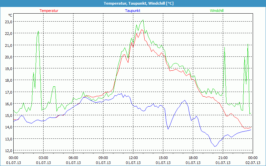Image resolution: width=266 pixels, height=166 pixels.
Task: Select the 15,0 y-axis value label
Action: (x=8, y=115)
